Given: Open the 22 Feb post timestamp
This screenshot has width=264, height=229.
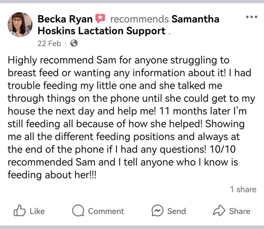Looking at the screenshot, I should click(49, 43).
